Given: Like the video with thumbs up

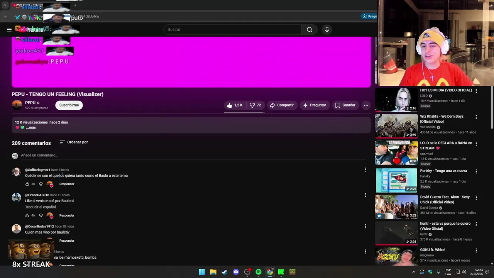Looking at the screenshot, I should 235,105.
